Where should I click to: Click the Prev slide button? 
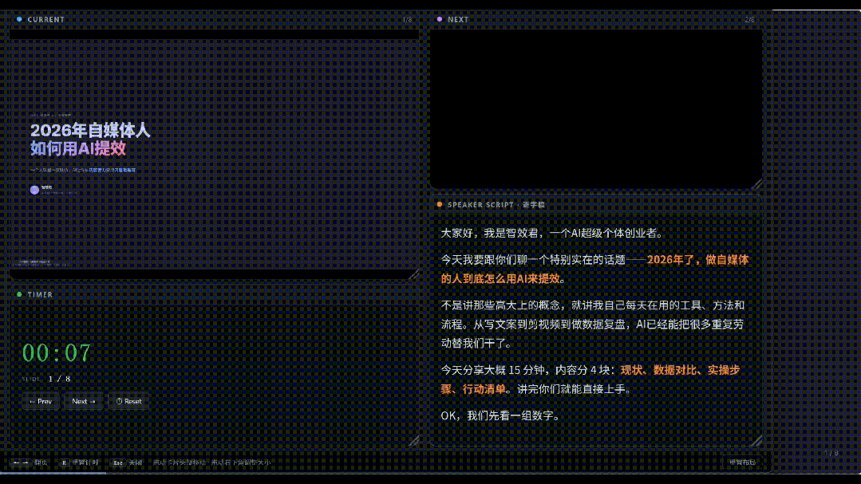[40, 401]
